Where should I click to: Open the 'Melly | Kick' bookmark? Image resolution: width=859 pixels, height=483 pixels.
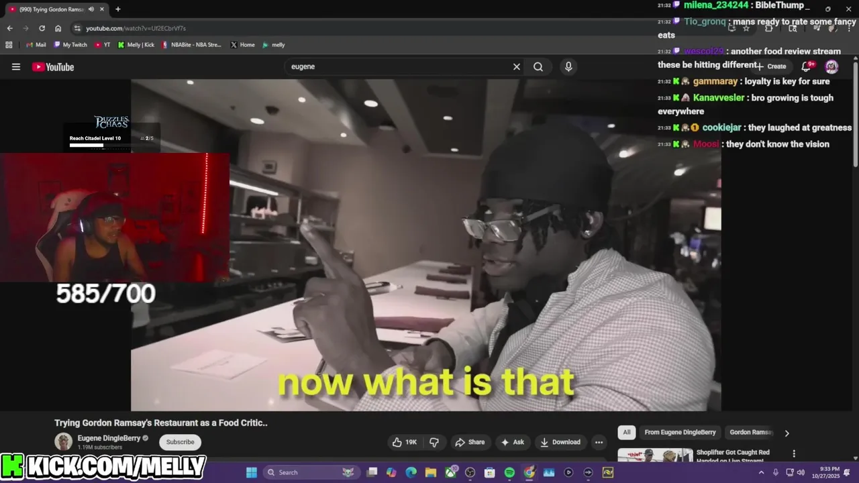136,45
